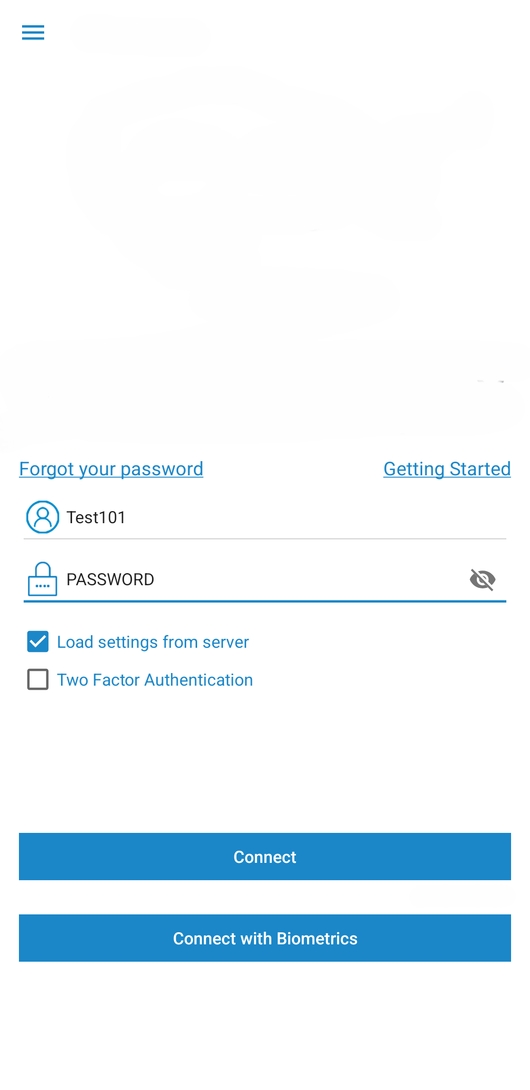Screen dimensions: 530x1090
Task: Click the Two Factor Authentication label text
Action: coord(155,680)
